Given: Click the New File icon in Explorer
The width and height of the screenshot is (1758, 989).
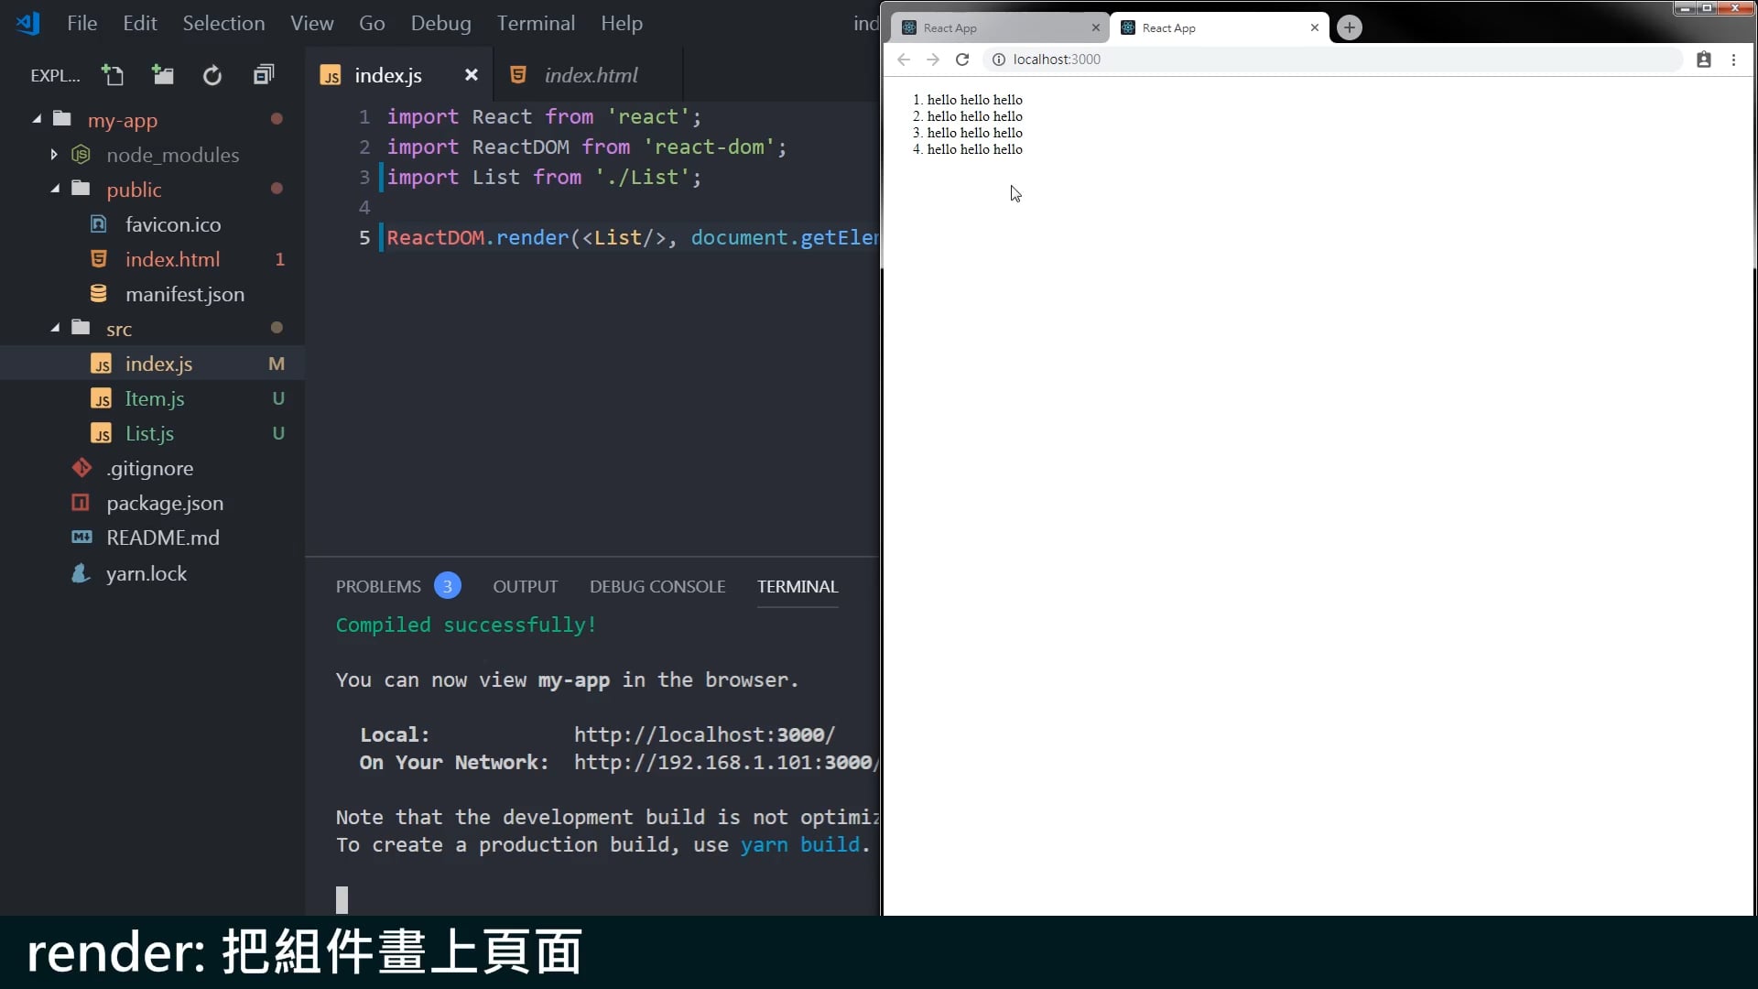Looking at the screenshot, I should pos(113,75).
